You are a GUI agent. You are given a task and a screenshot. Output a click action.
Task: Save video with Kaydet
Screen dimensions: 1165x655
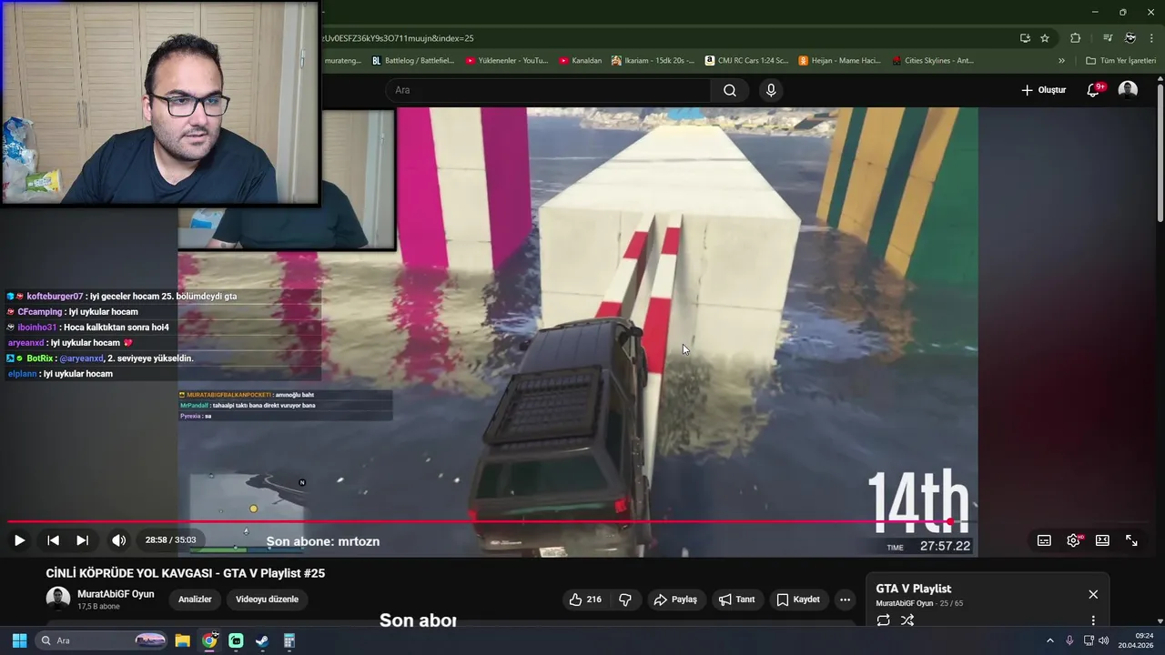[797, 600]
